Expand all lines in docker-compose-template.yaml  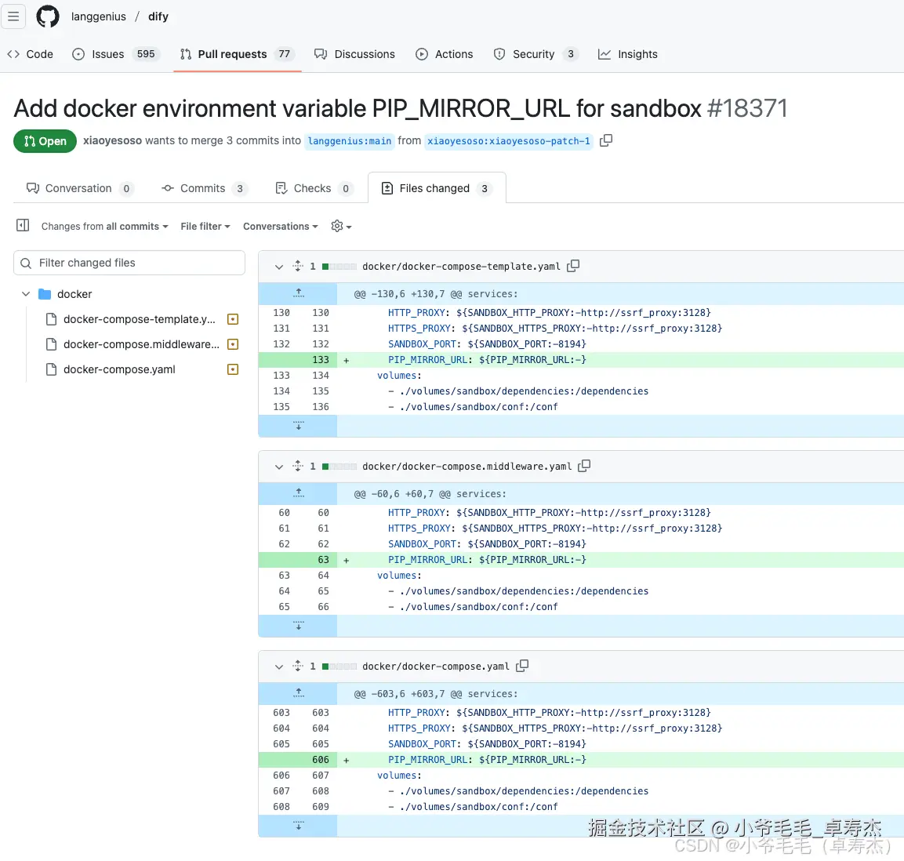point(297,266)
